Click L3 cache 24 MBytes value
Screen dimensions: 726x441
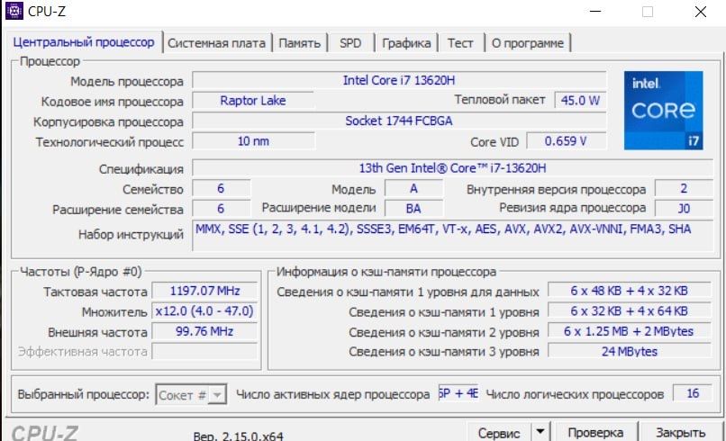[630, 351]
